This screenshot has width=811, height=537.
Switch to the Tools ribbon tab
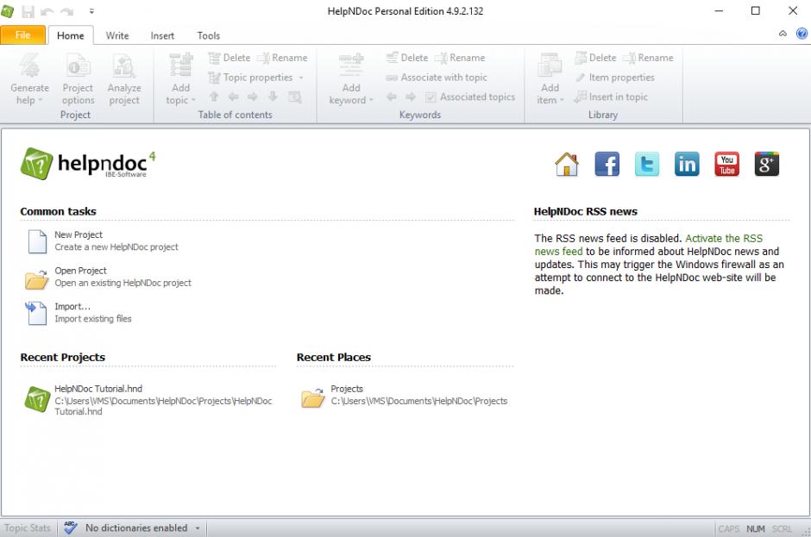[x=209, y=35]
